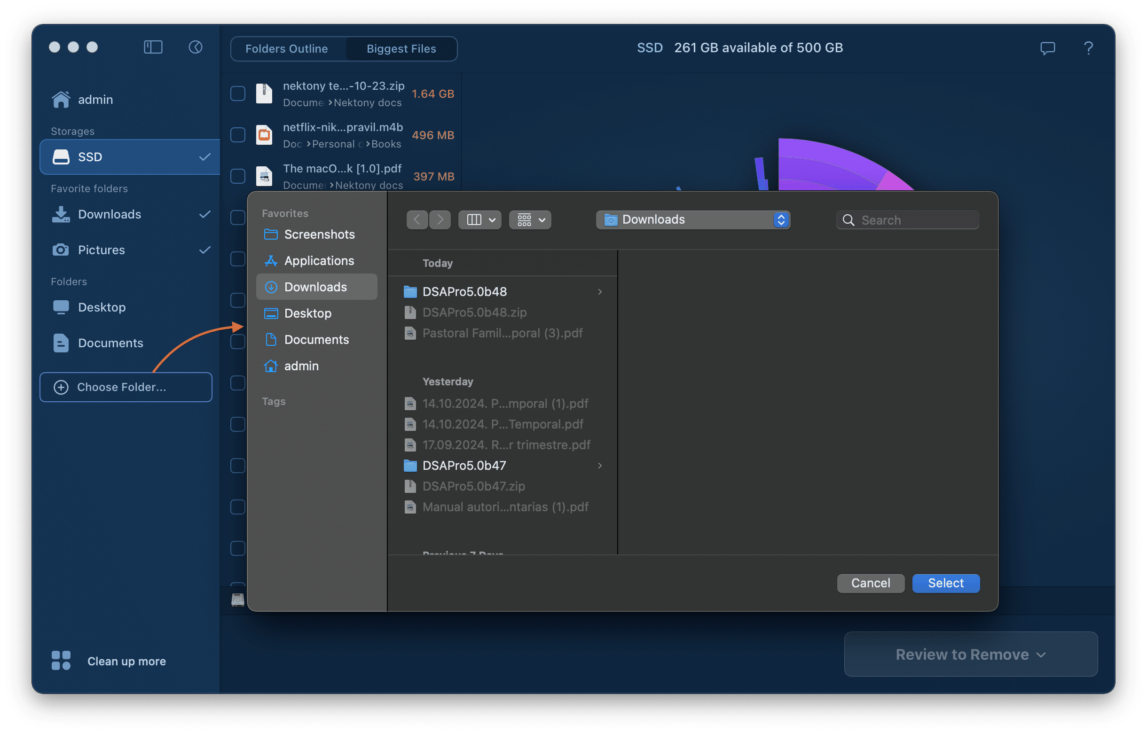This screenshot has height=733, width=1147.
Task: Select Screenshots in dialog Favorites
Action: click(317, 234)
